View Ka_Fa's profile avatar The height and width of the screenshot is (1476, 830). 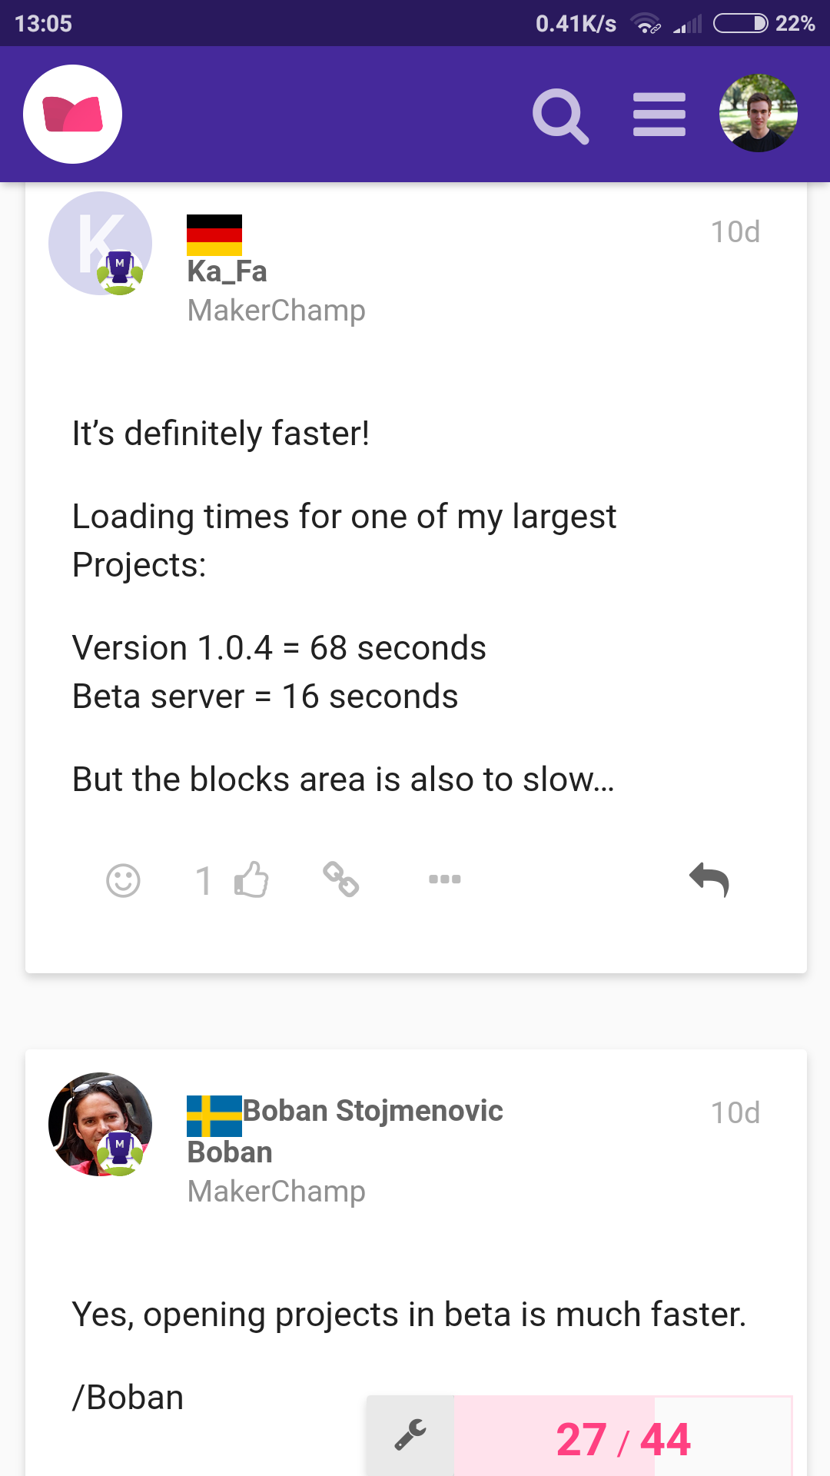coord(100,243)
